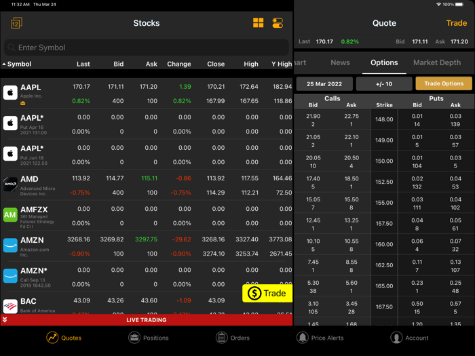Select the AAPL Apple logo icon
Screen dimensions: 475x356
(x=10, y=93)
